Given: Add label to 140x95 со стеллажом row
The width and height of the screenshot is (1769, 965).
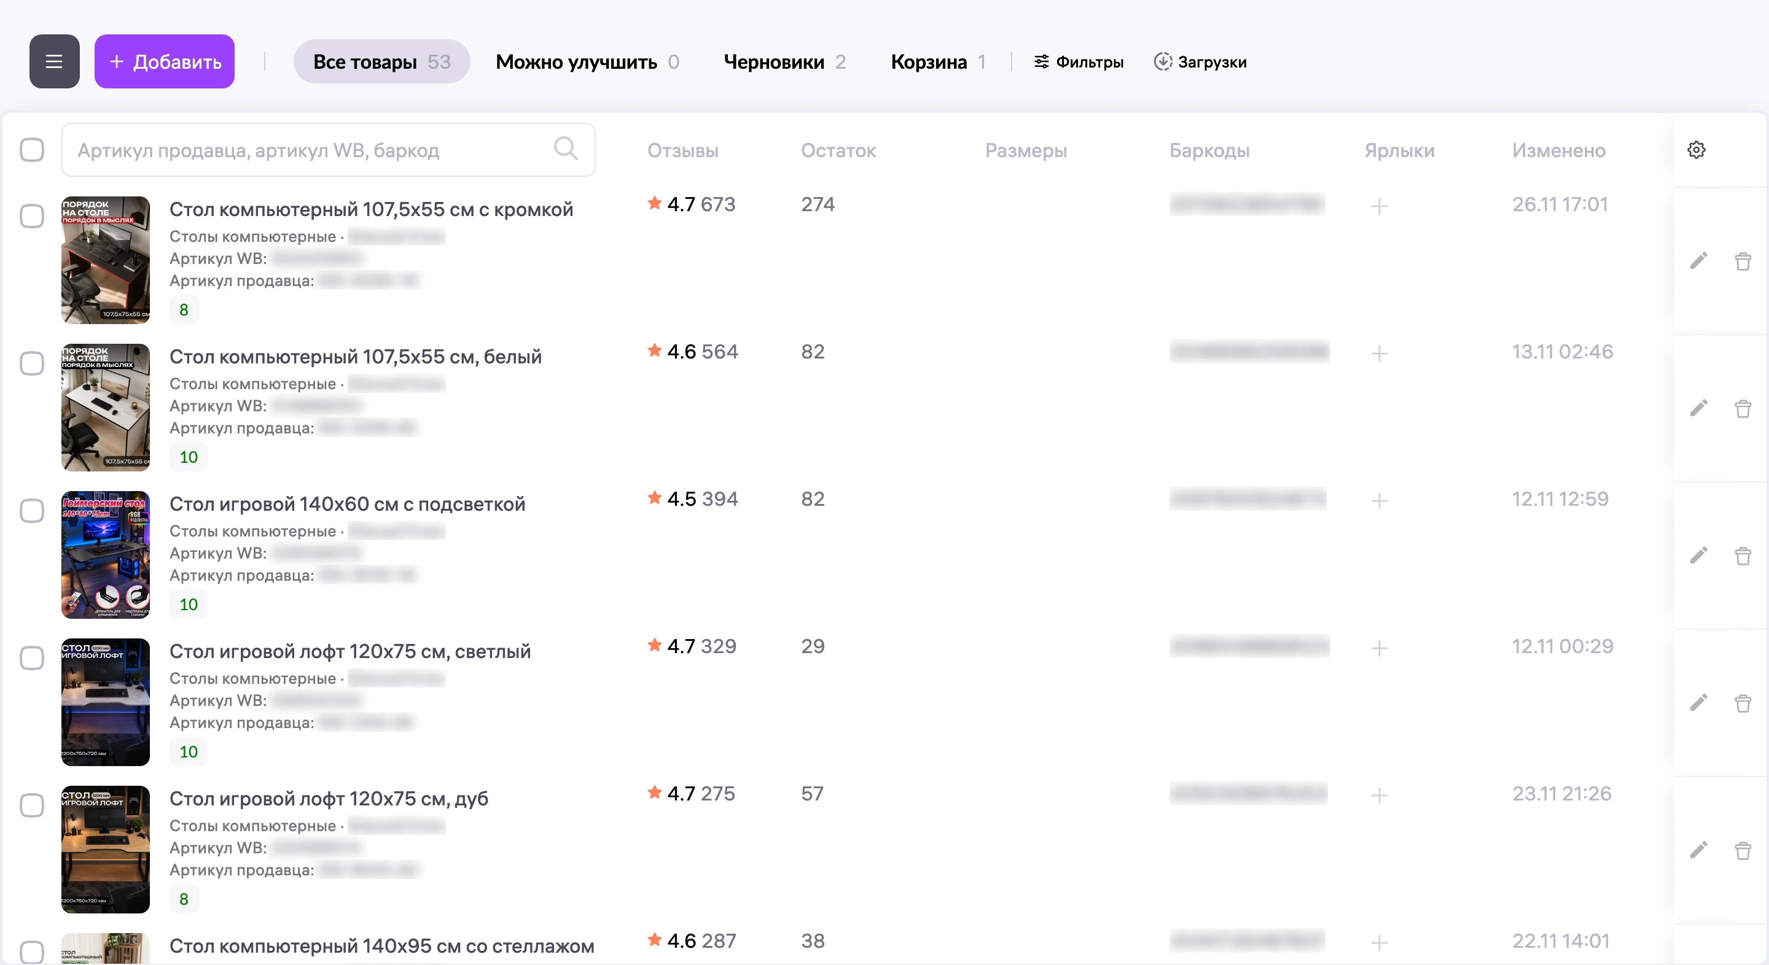Looking at the screenshot, I should (x=1379, y=943).
